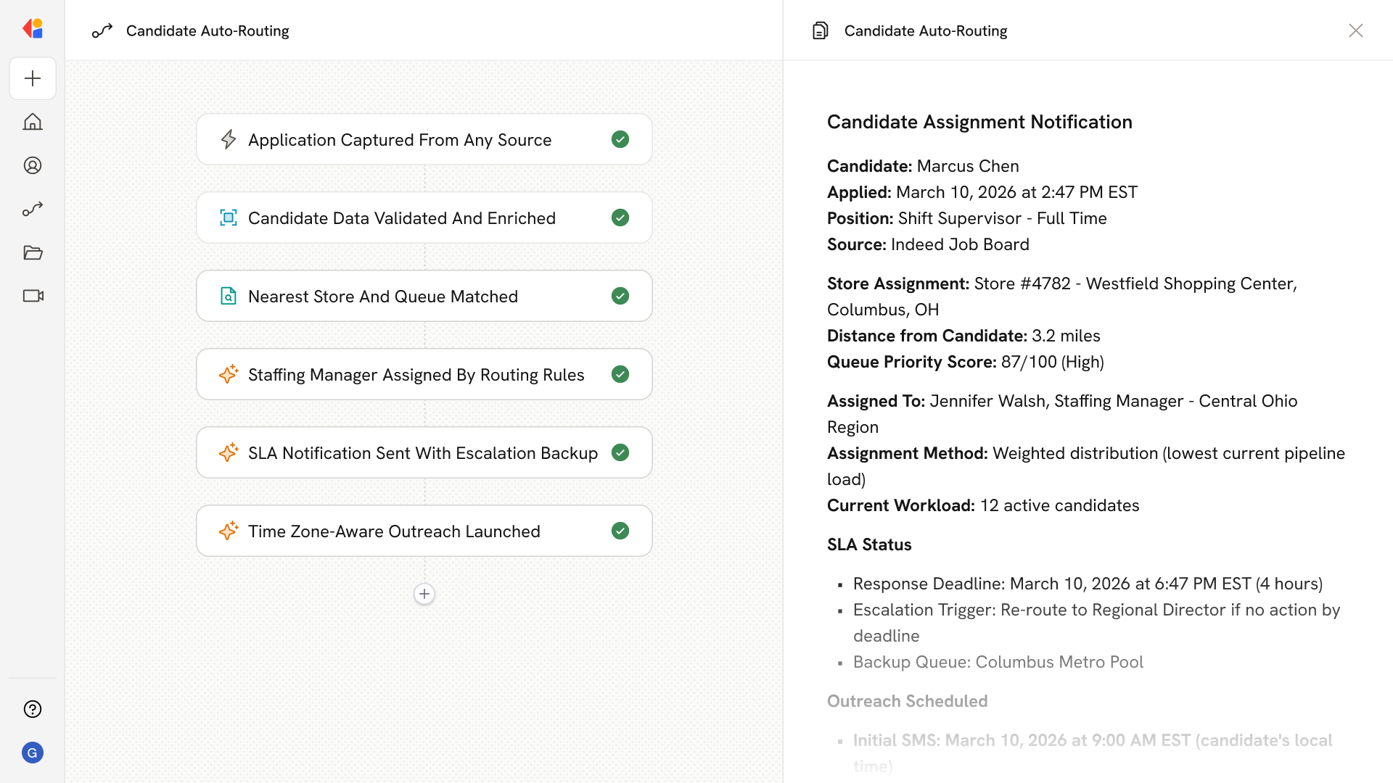The width and height of the screenshot is (1393, 783).
Task: Open Staffing Manager Assigned By Routing Rules
Action: point(416,375)
